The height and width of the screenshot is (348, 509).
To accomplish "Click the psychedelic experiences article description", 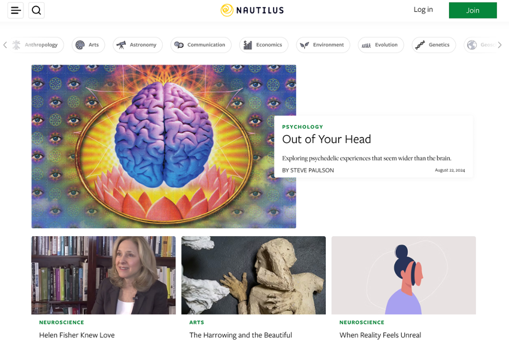I will tap(366, 158).
